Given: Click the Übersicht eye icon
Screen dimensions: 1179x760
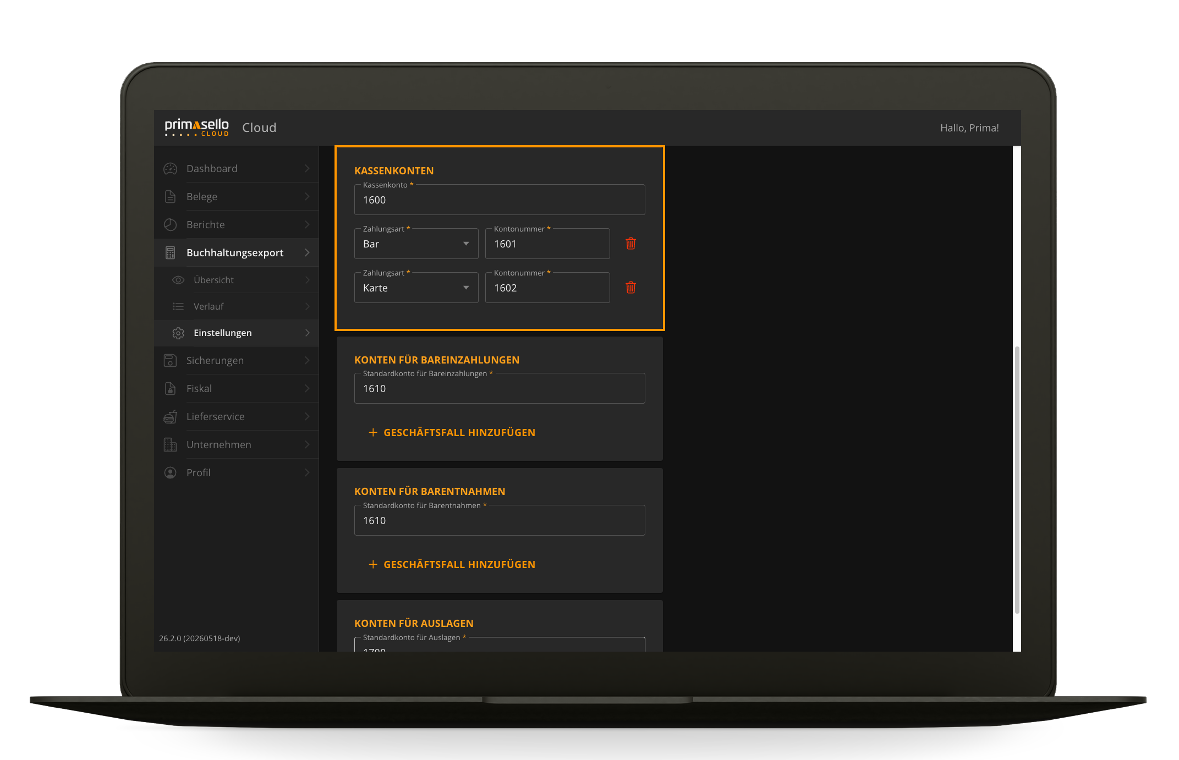Looking at the screenshot, I should pos(178,280).
